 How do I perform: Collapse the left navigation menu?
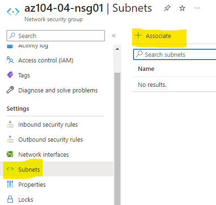pyautogui.click(x=114, y=36)
